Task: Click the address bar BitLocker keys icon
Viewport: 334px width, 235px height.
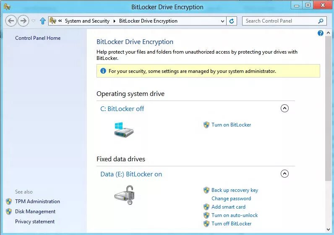Action: click(x=52, y=21)
